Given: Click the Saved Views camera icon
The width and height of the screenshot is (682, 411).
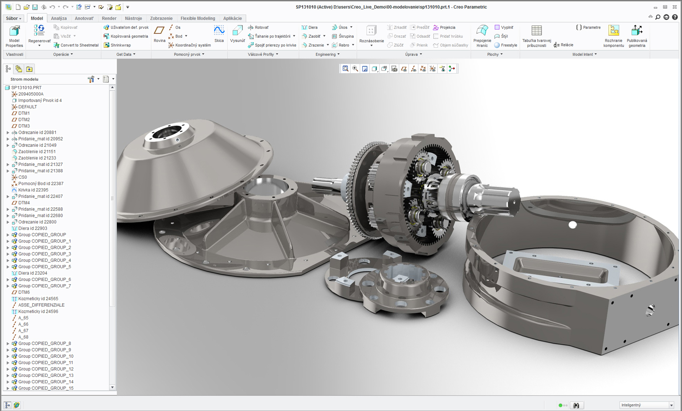Looking at the screenshot, I should click(394, 69).
